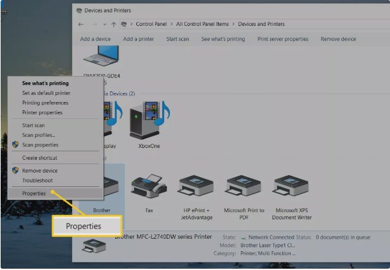Click the shield icon beside Scan properties
This screenshot has width=390, height=270.
pos(16,145)
